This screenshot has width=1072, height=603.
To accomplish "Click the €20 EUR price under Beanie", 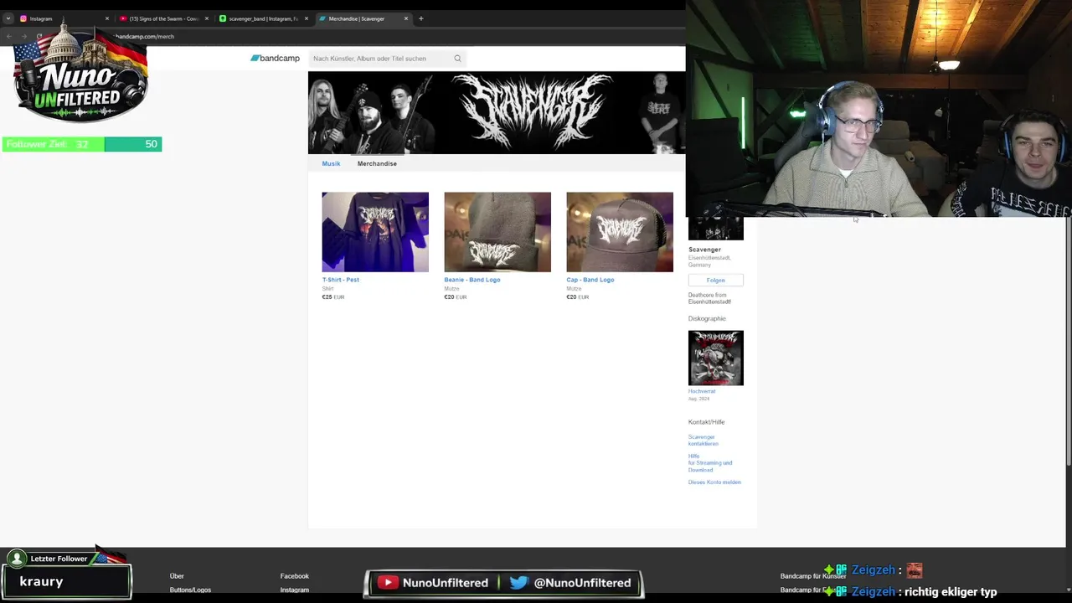I will click(x=456, y=297).
